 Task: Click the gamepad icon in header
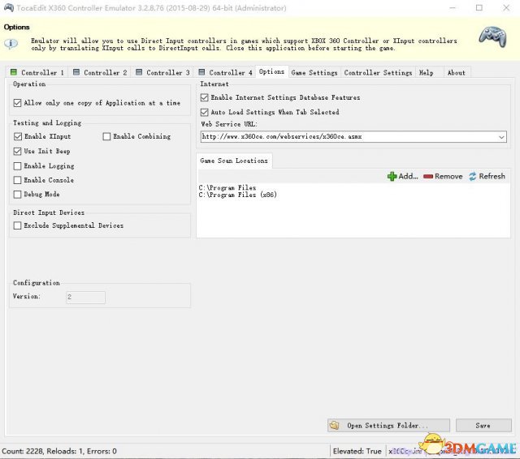[493, 36]
